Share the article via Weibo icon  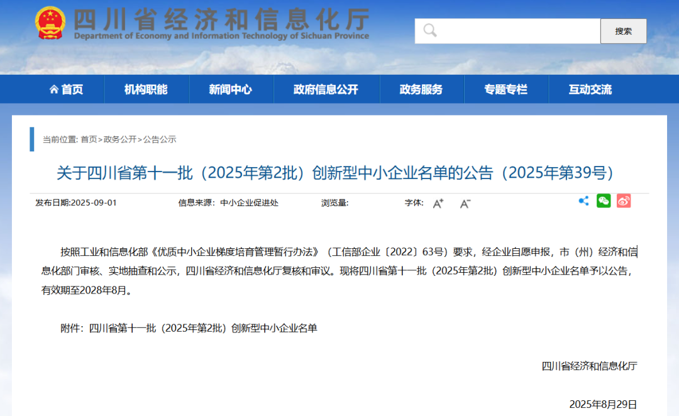point(623,201)
